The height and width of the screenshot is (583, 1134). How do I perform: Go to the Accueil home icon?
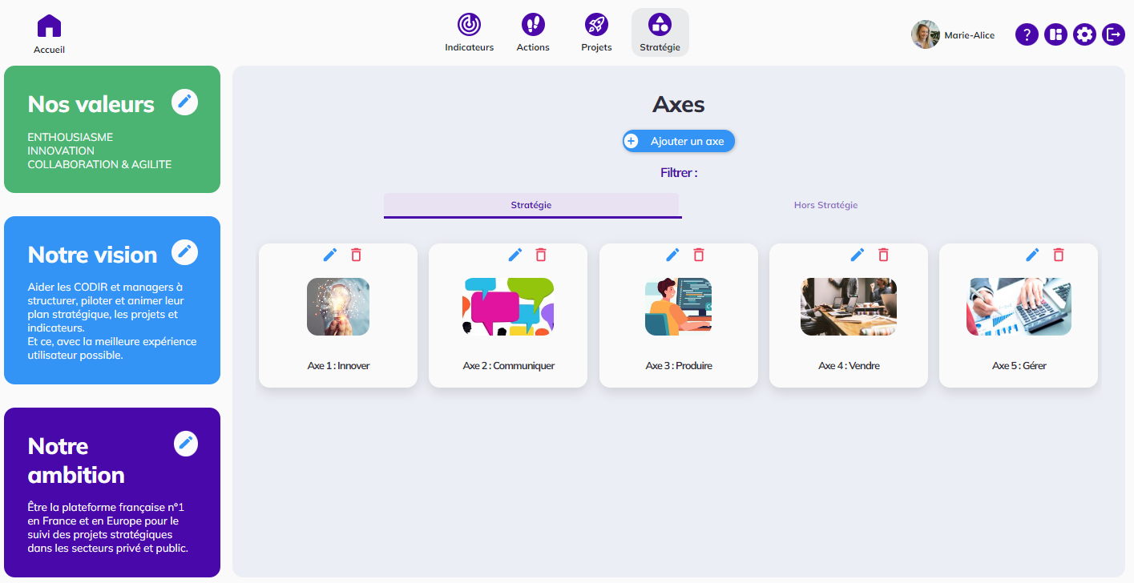pos(49,26)
